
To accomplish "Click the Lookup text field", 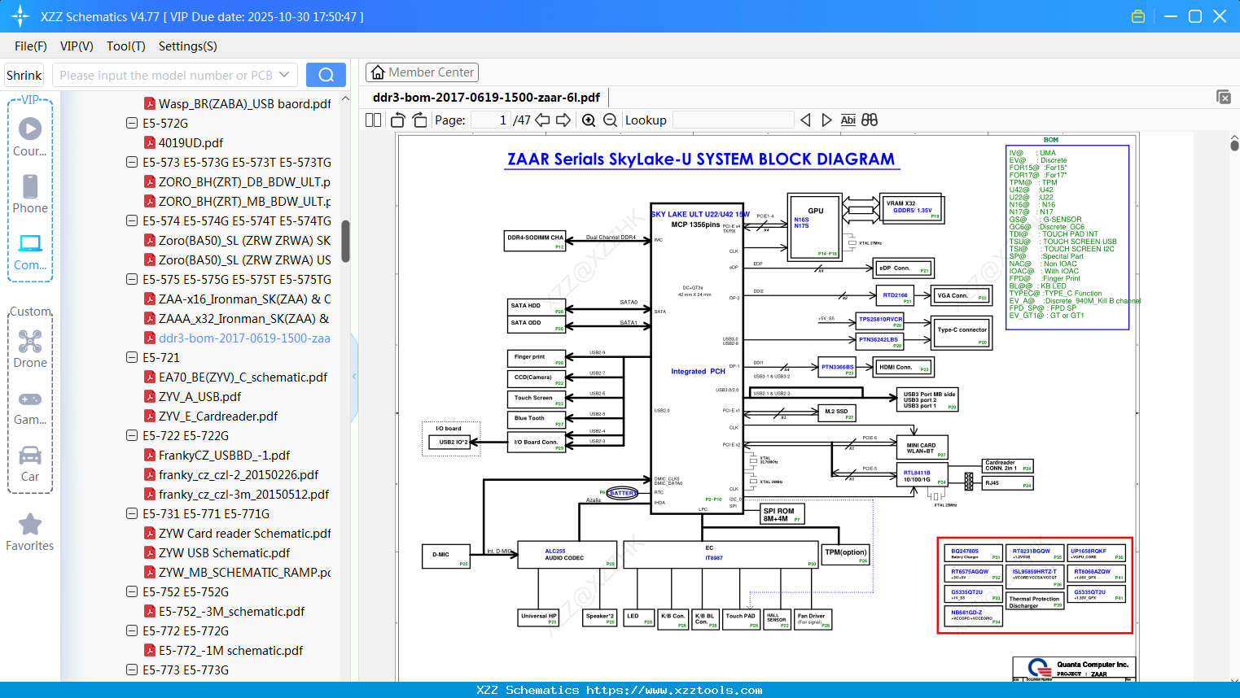I will pyautogui.click(x=734, y=120).
